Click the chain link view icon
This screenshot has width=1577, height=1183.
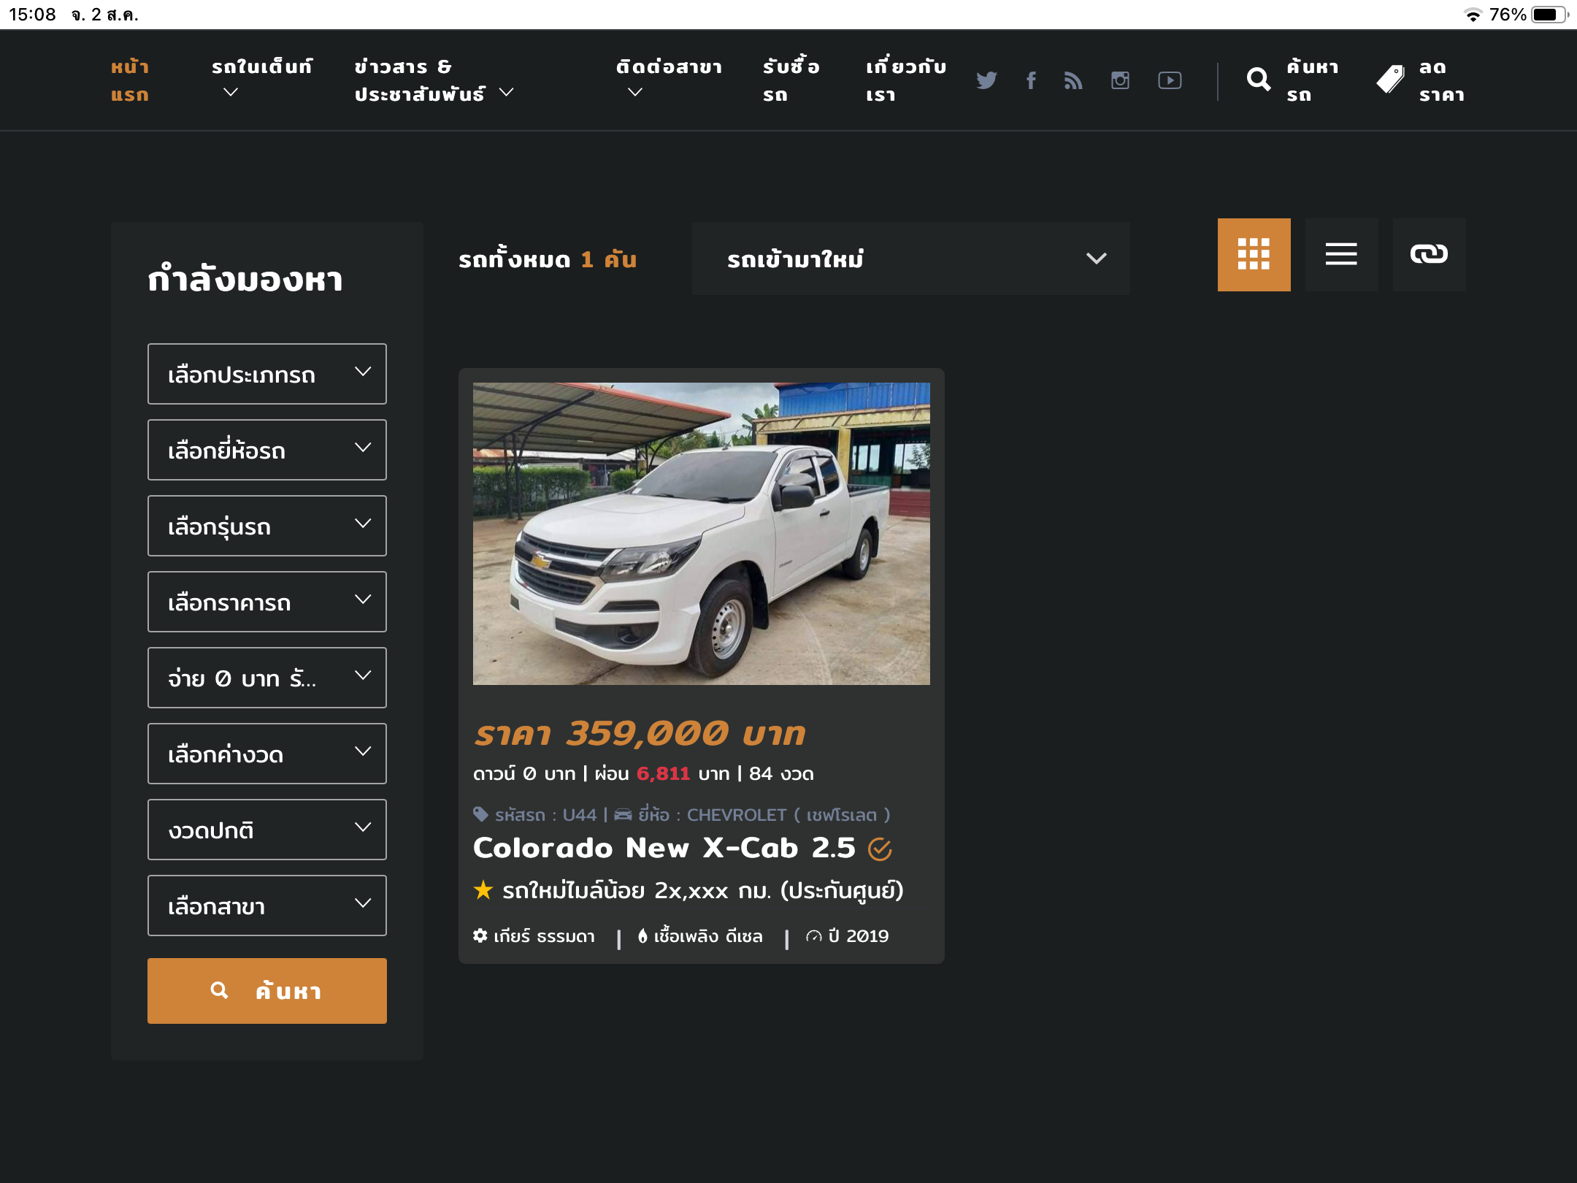point(1429,254)
